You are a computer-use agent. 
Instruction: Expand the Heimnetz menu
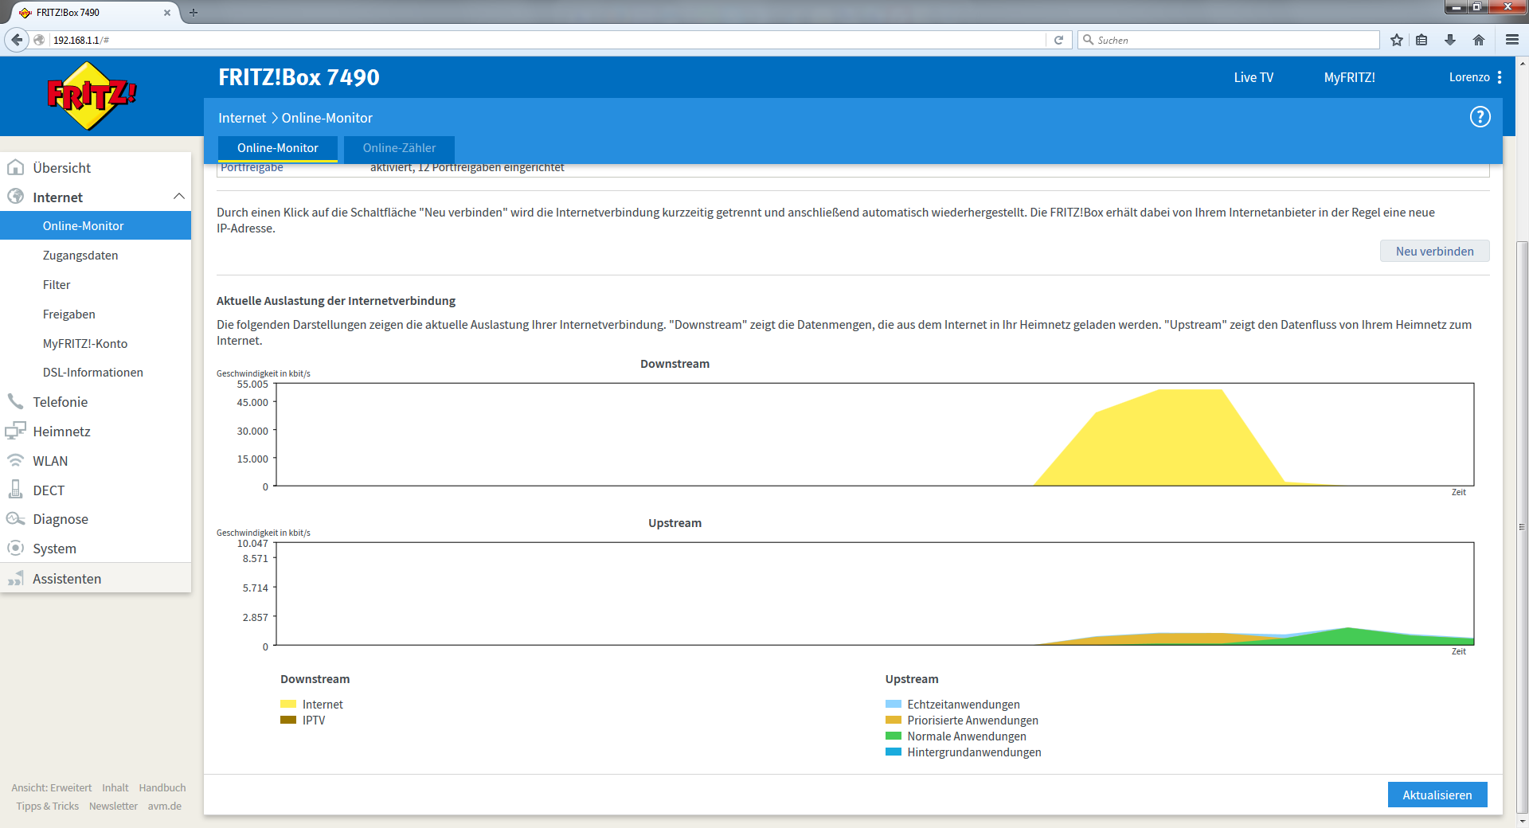(x=62, y=432)
